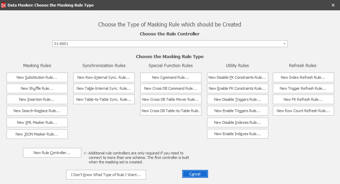This screenshot has width=340, height=184.
Task: Open New Row Count Refresh Rule
Action: click(303, 111)
